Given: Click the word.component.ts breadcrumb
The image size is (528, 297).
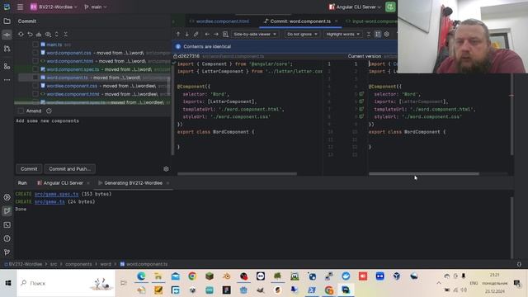Looking at the screenshot, I should [x=144, y=264].
